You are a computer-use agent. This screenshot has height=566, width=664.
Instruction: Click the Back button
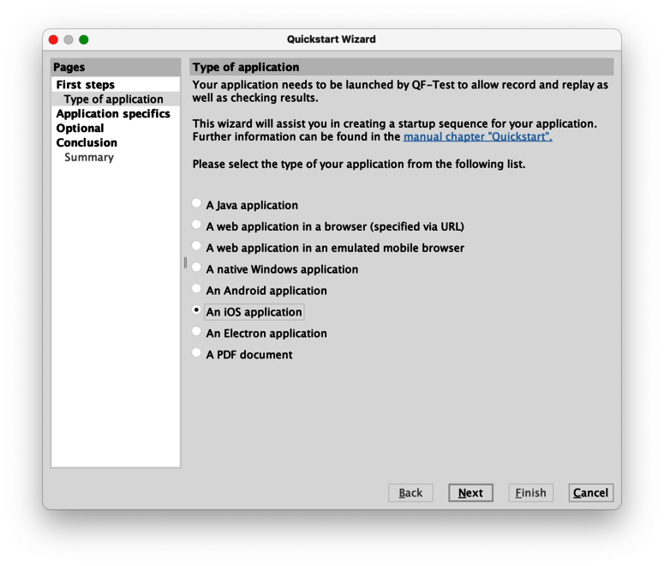(x=410, y=493)
